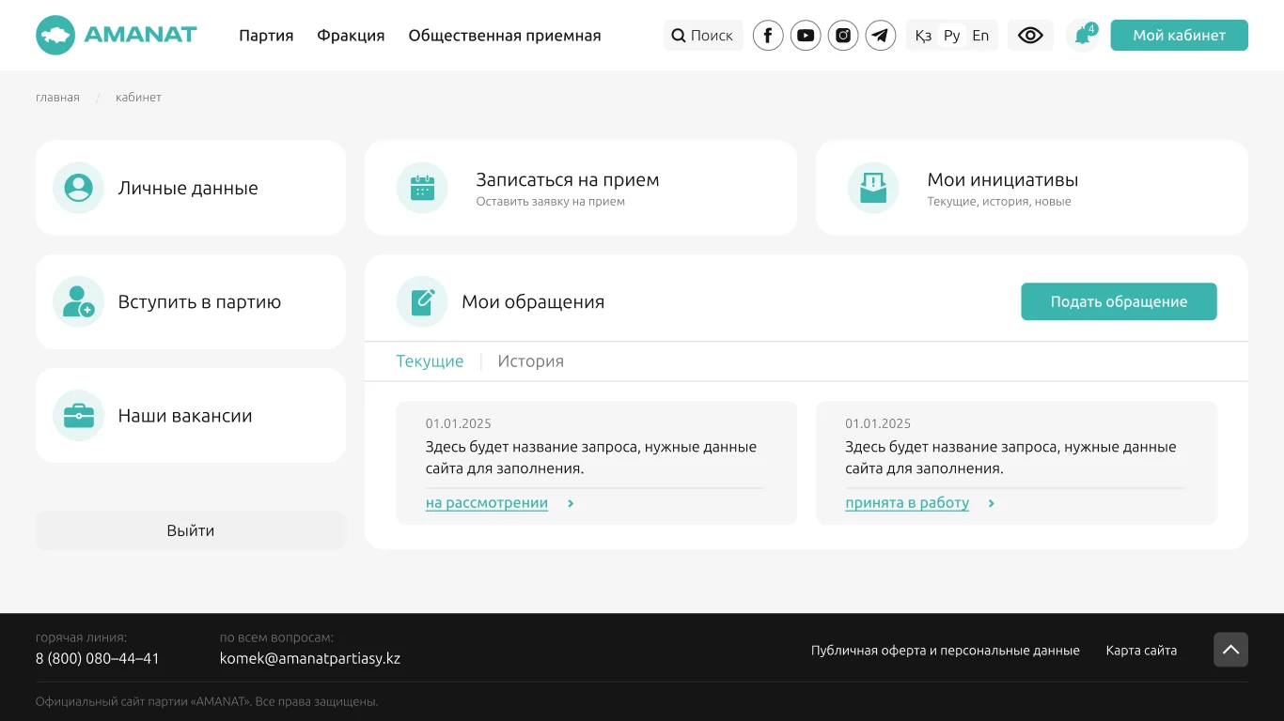Click the Поиск search field
The height and width of the screenshot is (721, 1284).
(703, 36)
